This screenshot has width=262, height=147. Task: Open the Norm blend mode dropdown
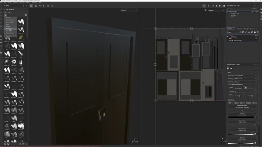(257, 36)
